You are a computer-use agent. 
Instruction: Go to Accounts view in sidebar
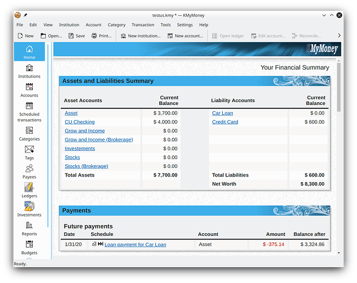pyautogui.click(x=29, y=90)
